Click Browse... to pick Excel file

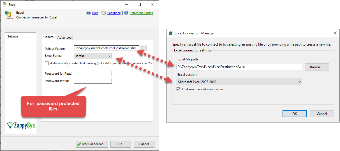click(316, 67)
